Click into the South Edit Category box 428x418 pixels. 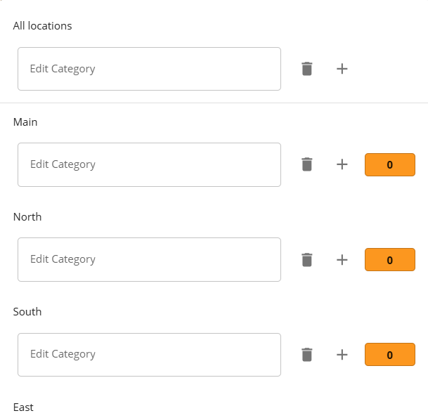[x=149, y=354]
